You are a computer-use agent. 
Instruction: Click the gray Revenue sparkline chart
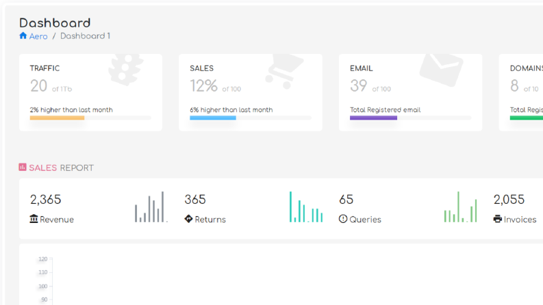(x=151, y=207)
